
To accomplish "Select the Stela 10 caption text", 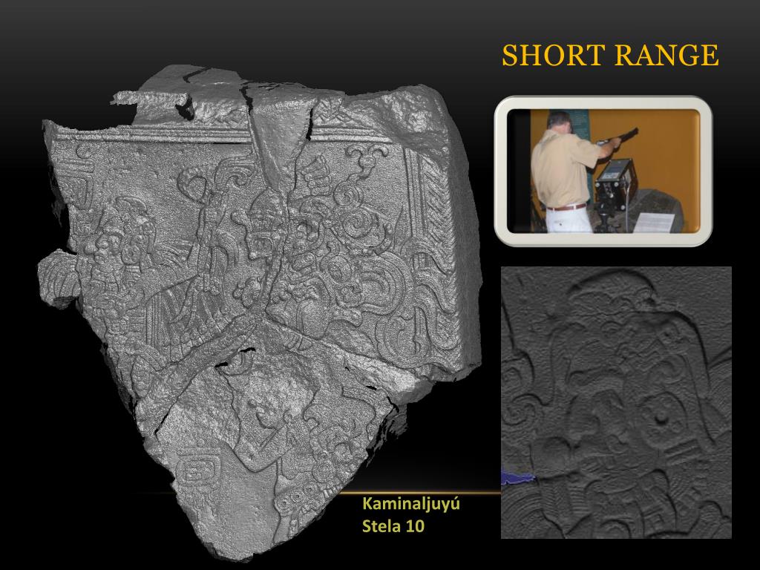I will (x=393, y=526).
